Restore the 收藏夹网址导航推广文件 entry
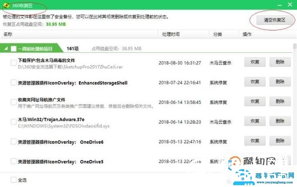Viewport: 297px width, 187px height. pyautogui.click(x=255, y=102)
